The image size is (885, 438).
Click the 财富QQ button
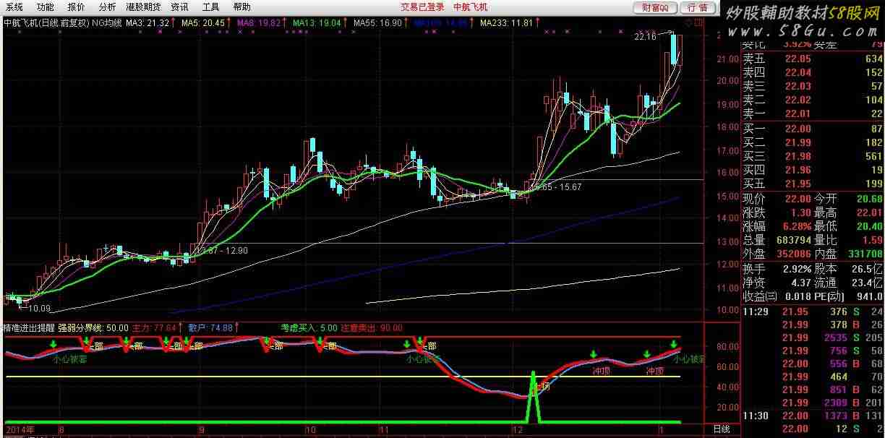point(655,7)
